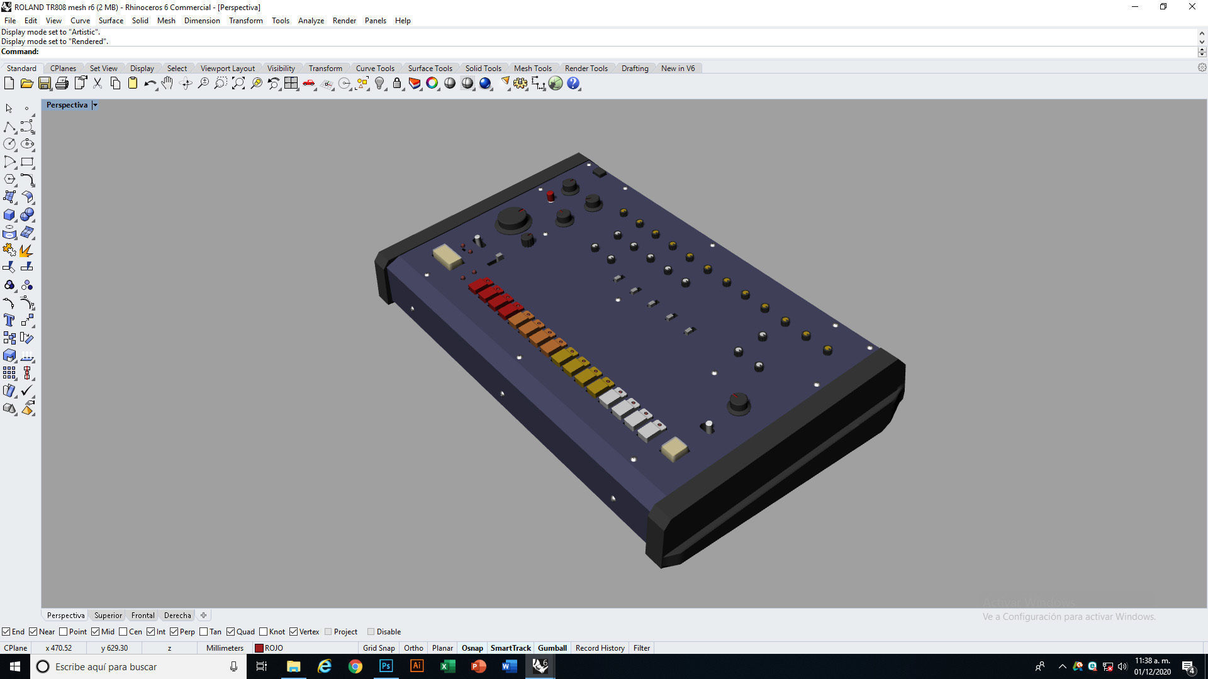Switch to the Mesh Tools toolbar tab

532,68
